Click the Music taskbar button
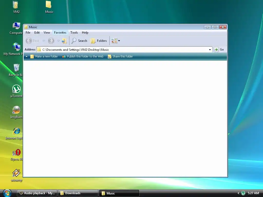The width and height of the screenshot is (263, 197). click(119, 193)
